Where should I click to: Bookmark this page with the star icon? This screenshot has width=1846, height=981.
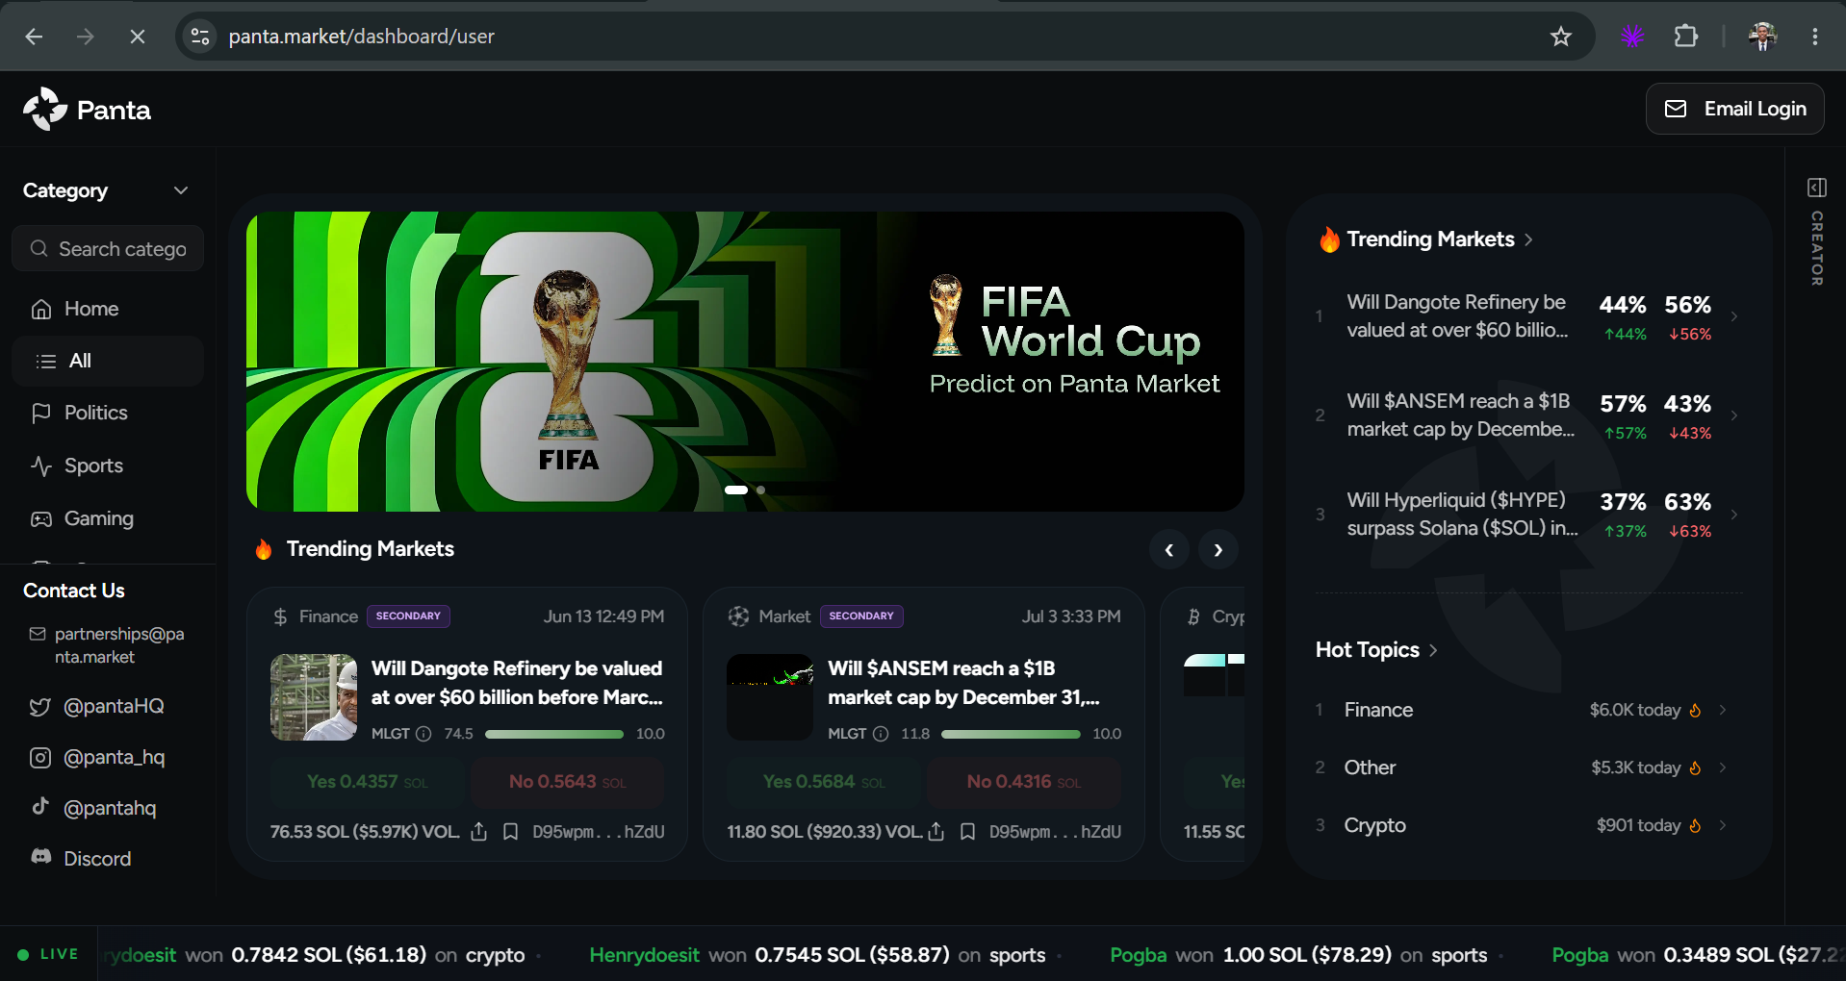[x=1561, y=37]
